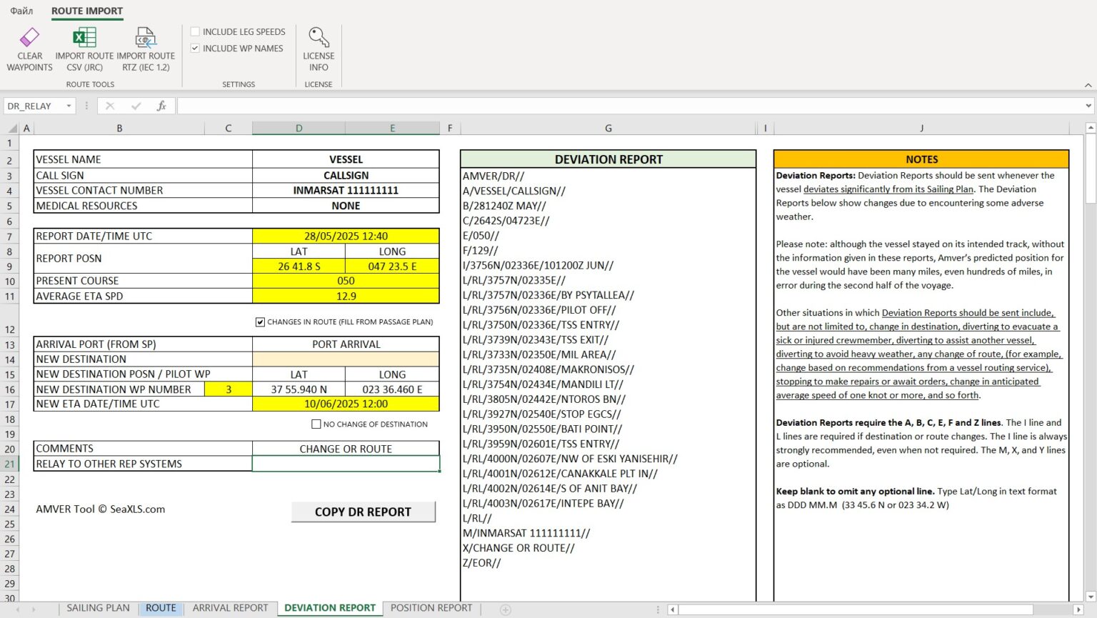Click the Import Route CSV (JRC) icon
This screenshot has height=618, width=1097.
point(84,37)
